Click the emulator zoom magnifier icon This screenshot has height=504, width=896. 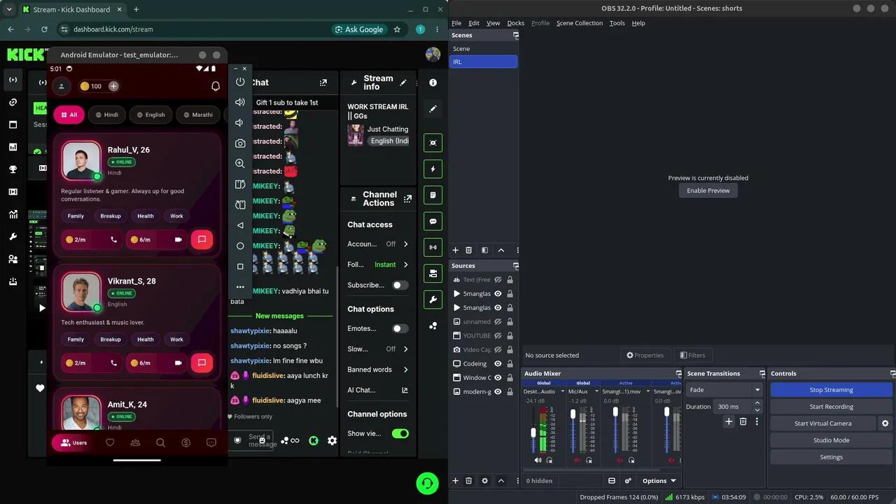pos(240,163)
